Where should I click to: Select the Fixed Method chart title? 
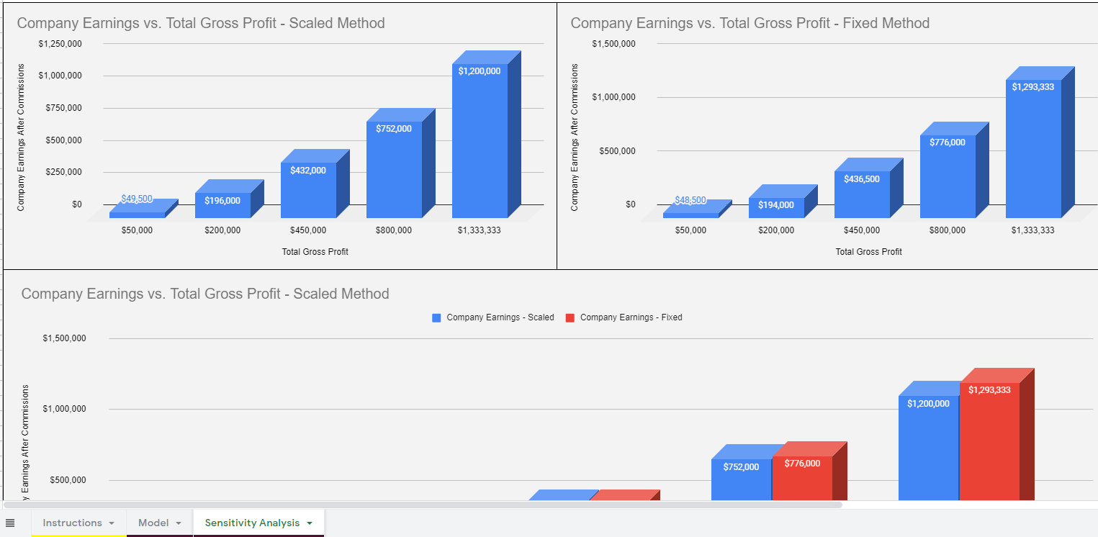pyautogui.click(x=750, y=23)
